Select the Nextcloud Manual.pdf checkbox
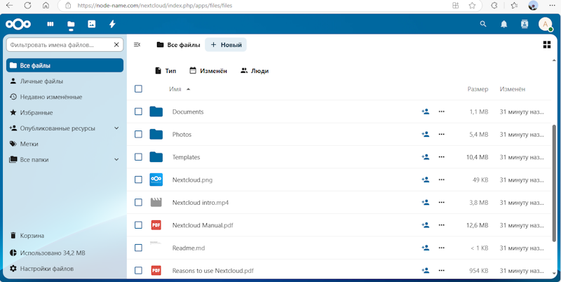Screen dimensions: 561x282 coord(138,225)
